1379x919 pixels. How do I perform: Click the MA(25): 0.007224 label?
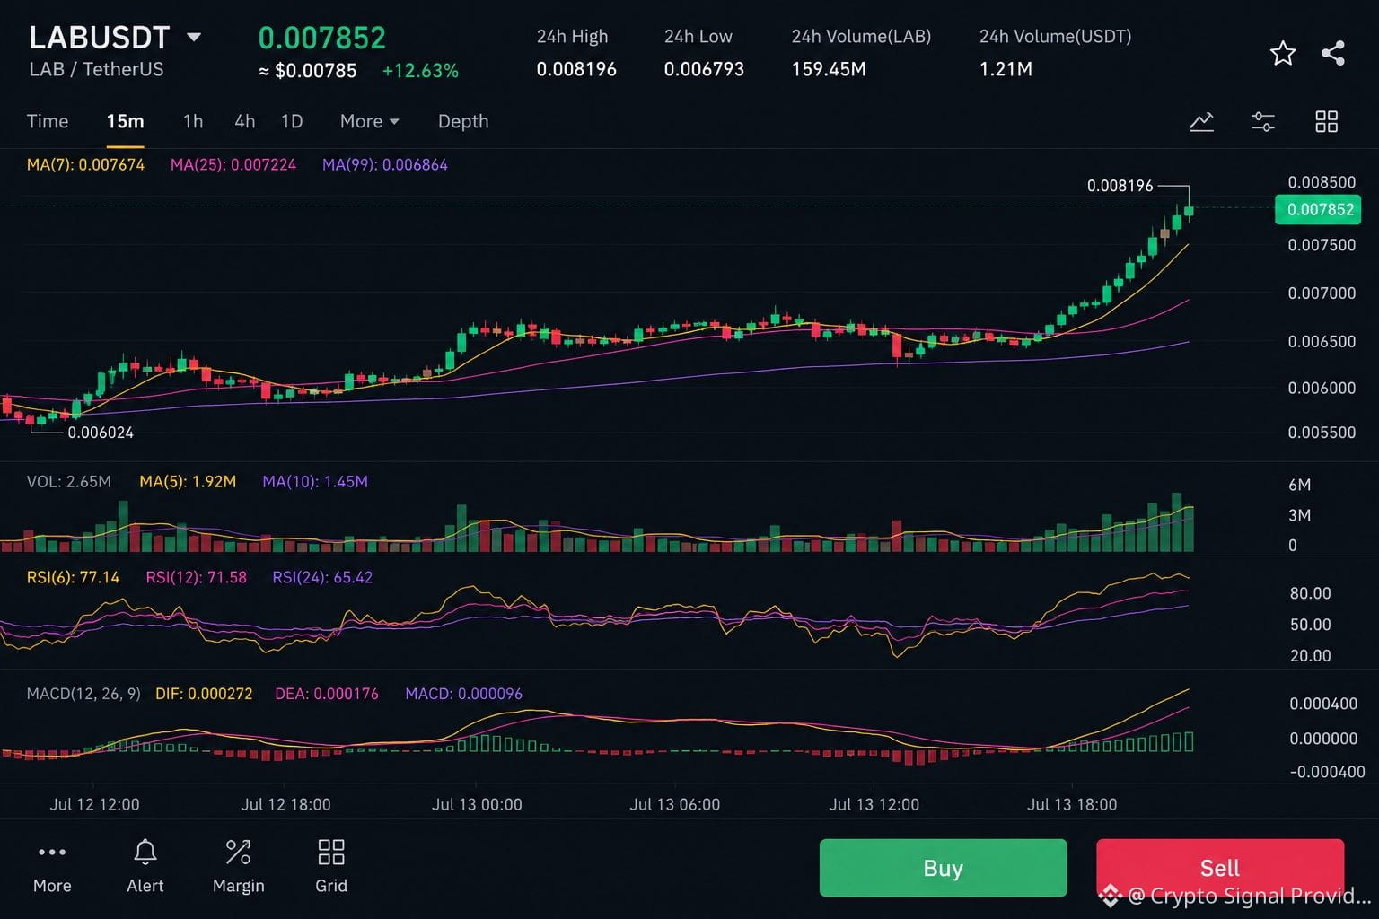[233, 165]
